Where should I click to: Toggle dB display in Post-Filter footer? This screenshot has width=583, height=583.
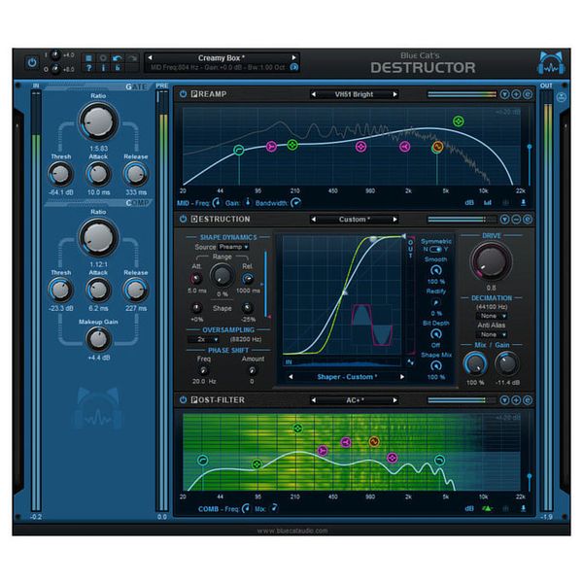coord(469,508)
